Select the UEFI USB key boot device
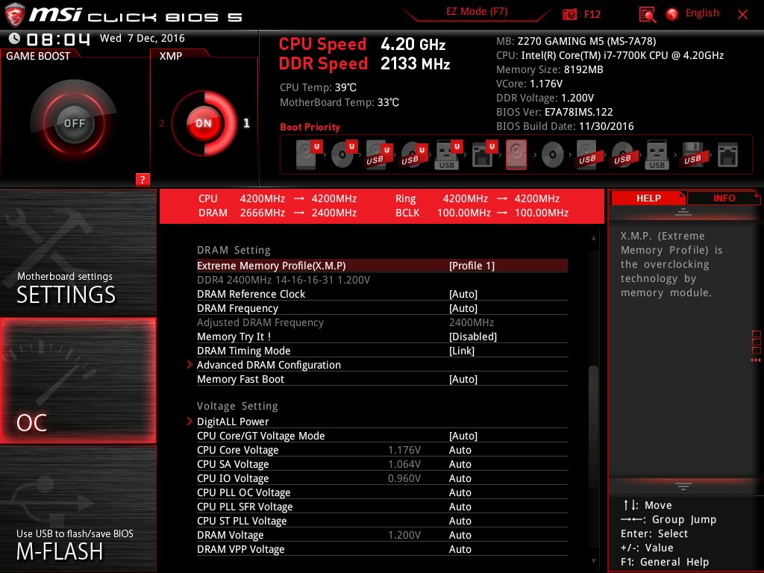 (448, 154)
